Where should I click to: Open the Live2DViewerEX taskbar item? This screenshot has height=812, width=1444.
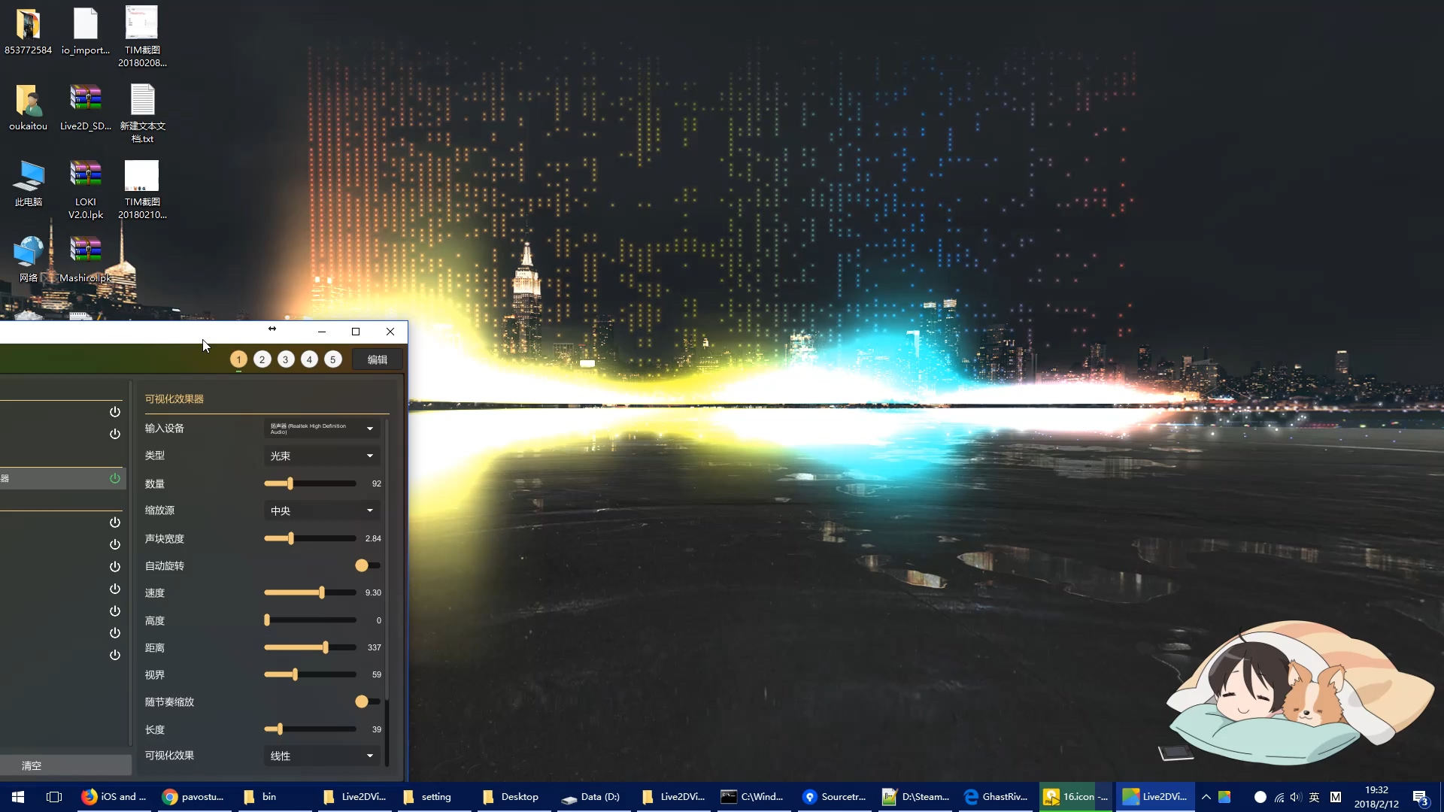pos(1156,797)
